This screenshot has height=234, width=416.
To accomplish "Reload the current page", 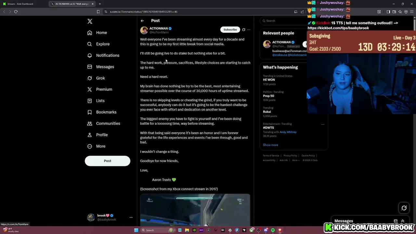I will 16,12.
